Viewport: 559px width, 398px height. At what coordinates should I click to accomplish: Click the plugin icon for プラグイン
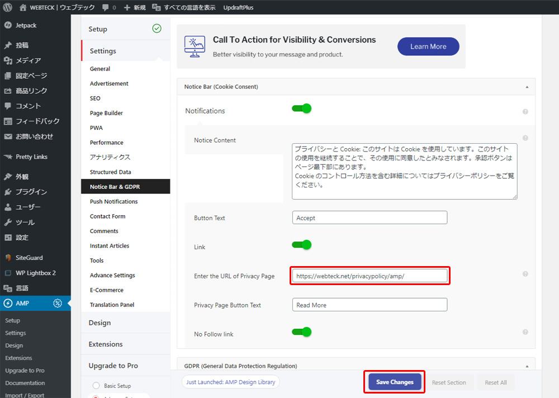pos(8,192)
